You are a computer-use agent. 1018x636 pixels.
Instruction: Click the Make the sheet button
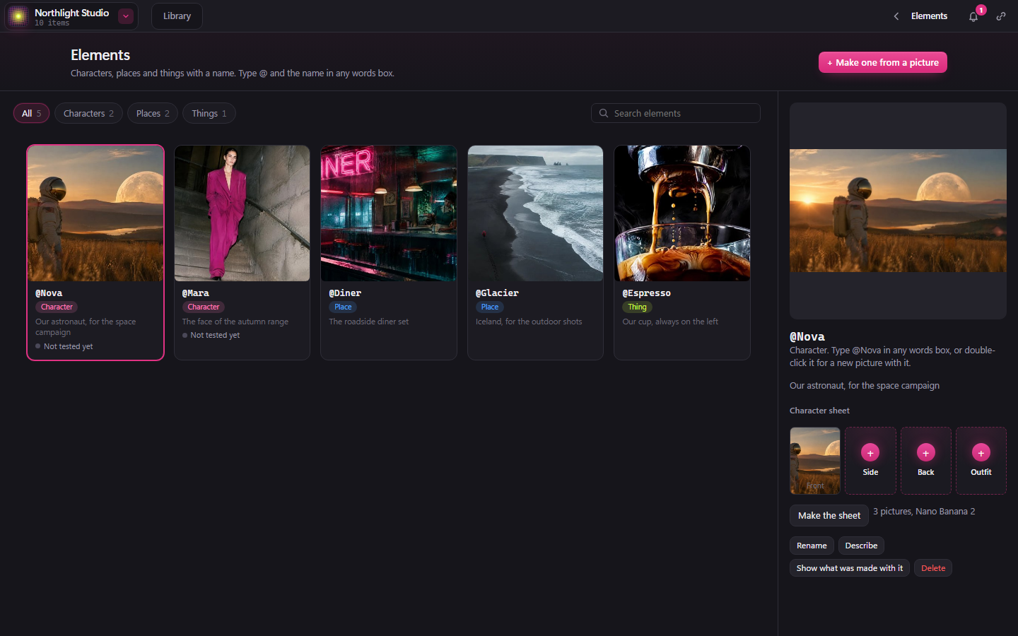829,516
